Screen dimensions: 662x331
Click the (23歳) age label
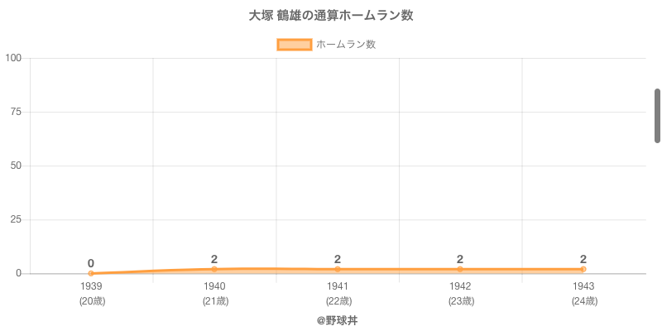[x=460, y=301]
